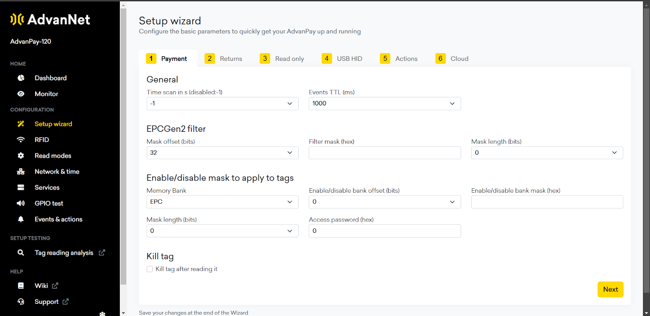Select the RFID wifi signal icon
The height and width of the screenshot is (316, 650).
21,140
